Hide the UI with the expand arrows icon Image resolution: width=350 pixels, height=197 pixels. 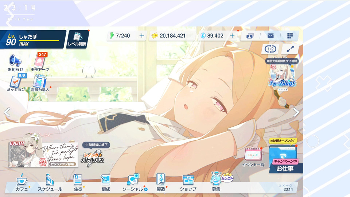[290, 49]
